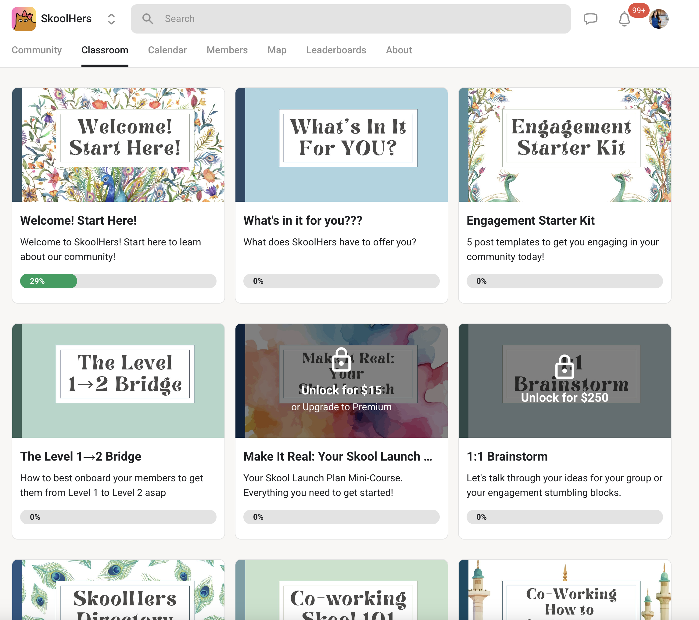The image size is (699, 620).
Task: Click "or Upgrade to Premium" text
Action: 341,407
